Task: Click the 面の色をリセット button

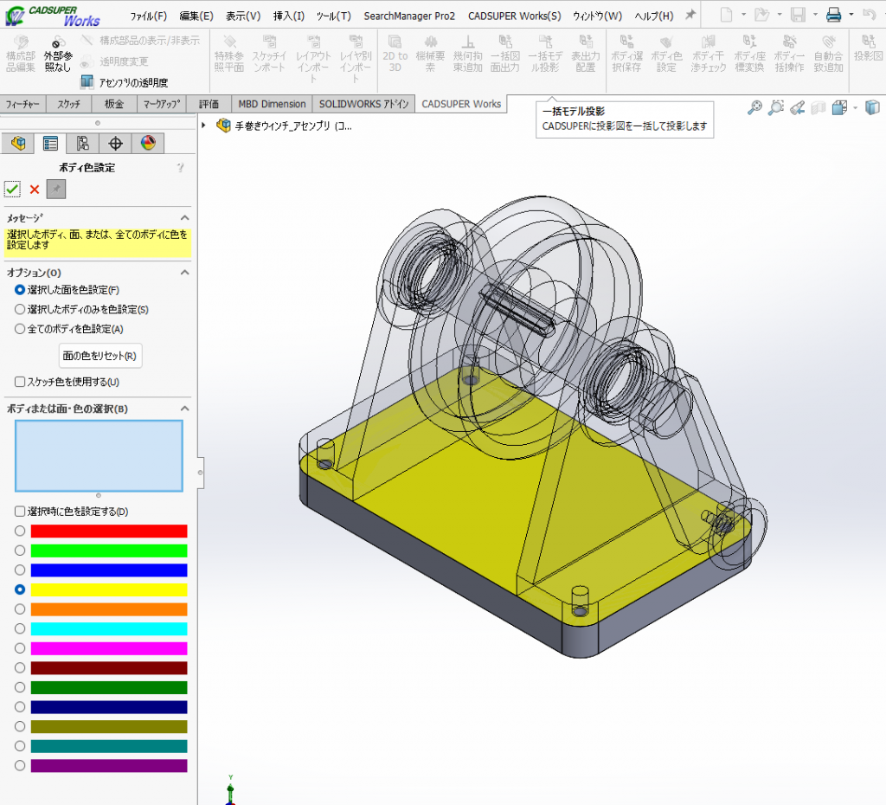Action: tap(100, 356)
